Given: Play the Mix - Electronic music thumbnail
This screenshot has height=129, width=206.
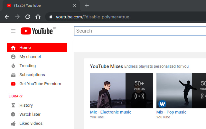Looking at the screenshot, I should (x=121, y=90).
